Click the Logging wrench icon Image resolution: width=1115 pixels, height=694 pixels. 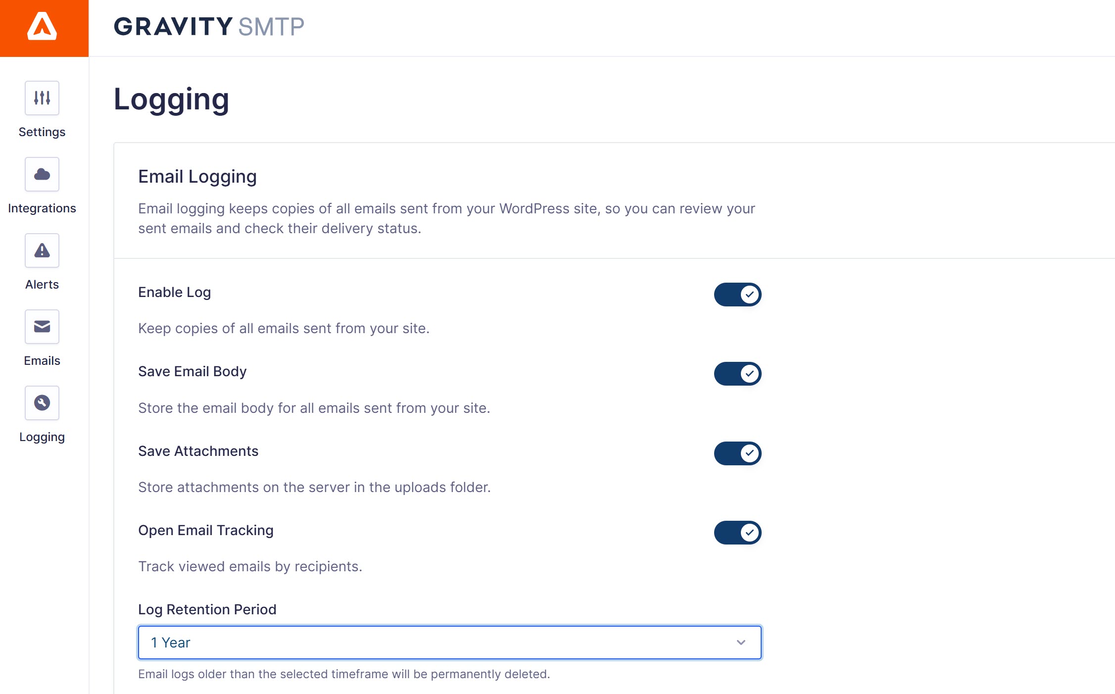(x=42, y=403)
